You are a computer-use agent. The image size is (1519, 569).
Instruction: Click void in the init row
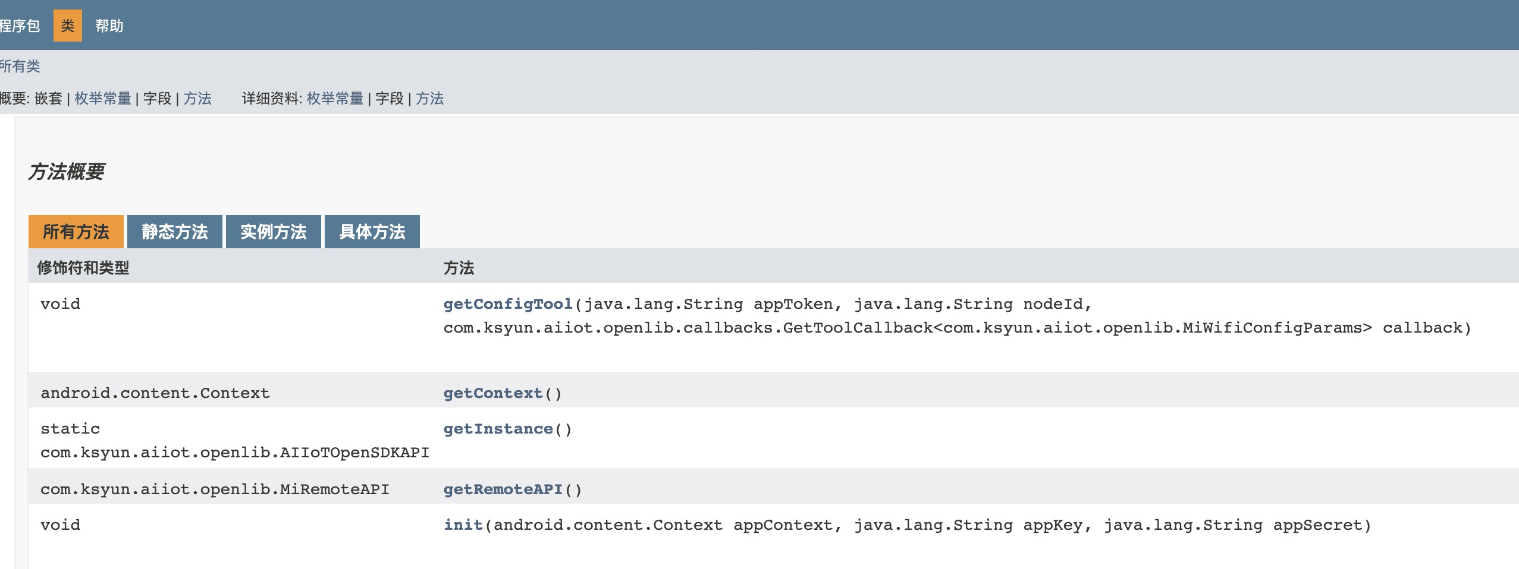tap(60, 525)
